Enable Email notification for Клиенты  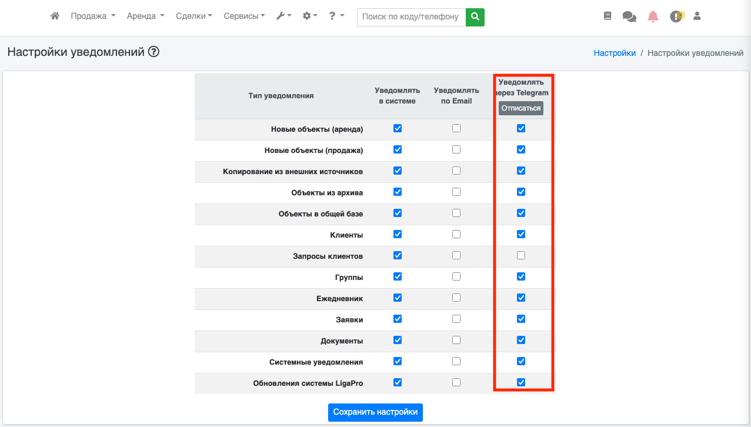pyautogui.click(x=456, y=234)
